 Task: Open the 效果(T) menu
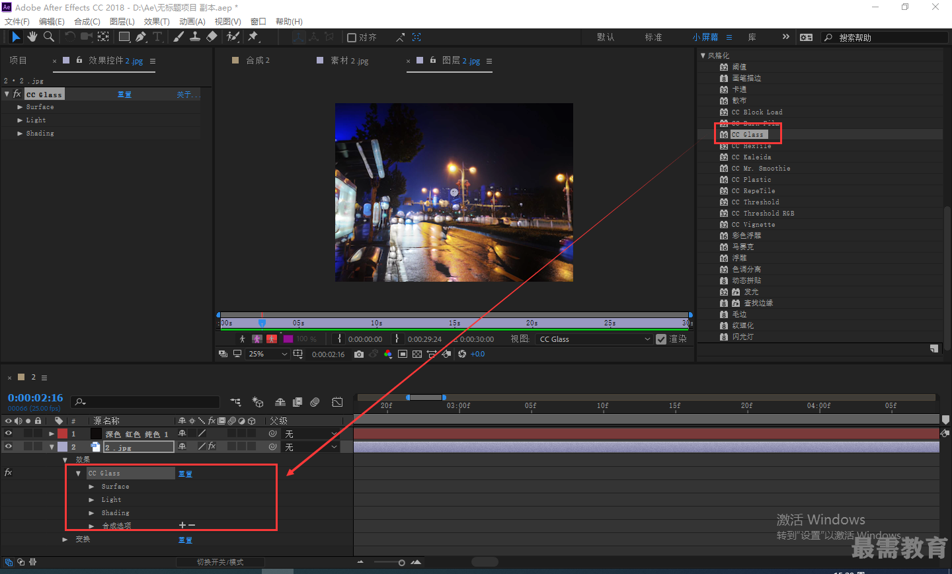157,21
